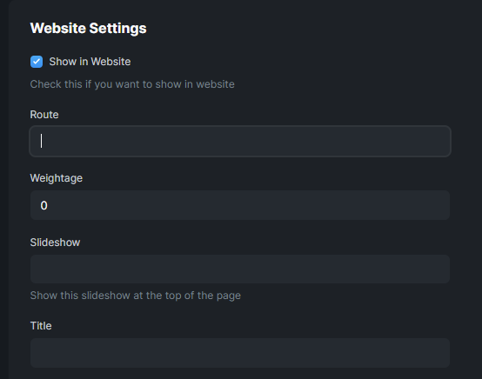Focus the Route input field
Viewport: 482px width, 379px height.
click(x=240, y=142)
